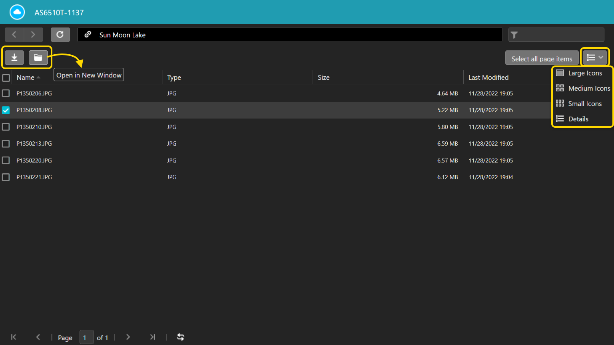Click the refresh button in the toolbar
This screenshot has width=614, height=345.
pyautogui.click(x=60, y=35)
